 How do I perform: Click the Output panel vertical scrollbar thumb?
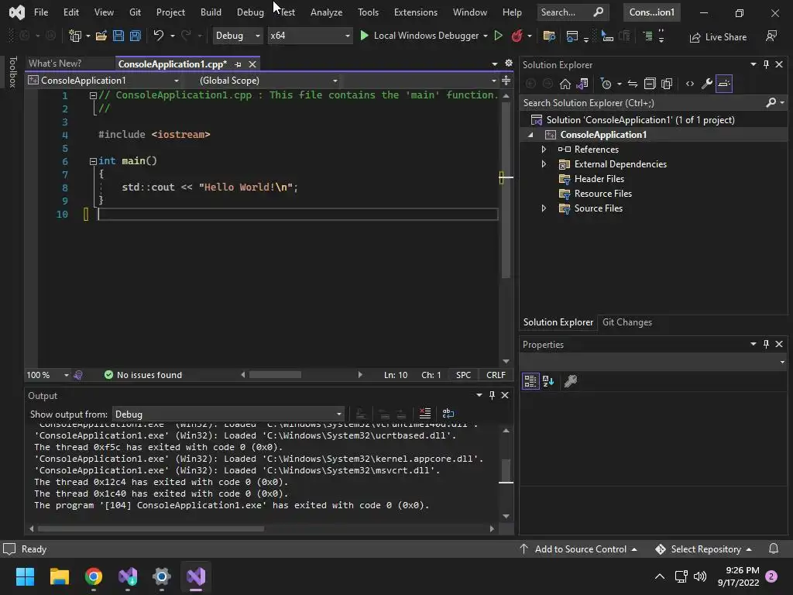point(505,469)
